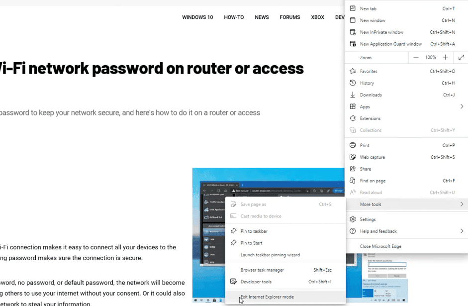The height and width of the screenshot is (306, 468).
Task: Click the Read aloud icon
Action: (x=353, y=192)
